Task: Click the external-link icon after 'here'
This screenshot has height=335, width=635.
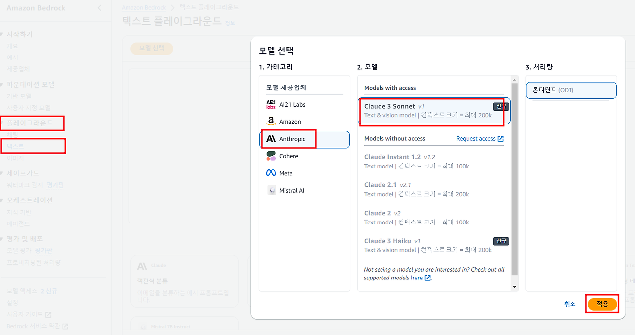Action: 428,278
